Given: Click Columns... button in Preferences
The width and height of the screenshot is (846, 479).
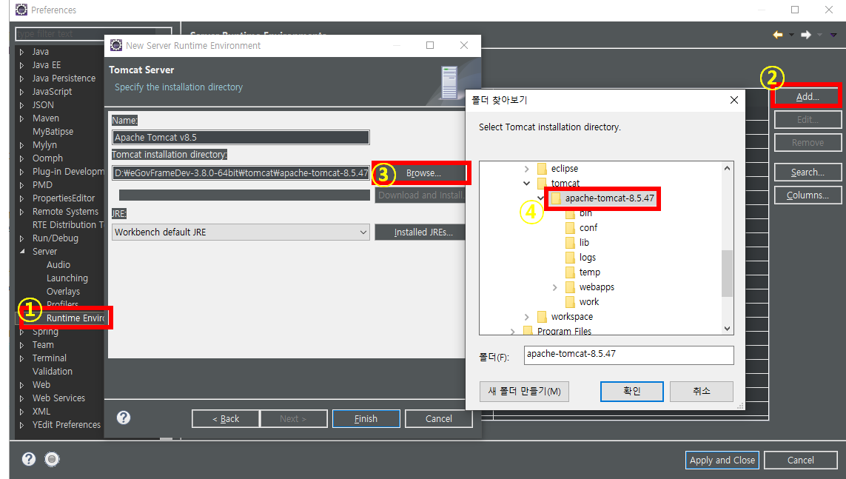Looking at the screenshot, I should (808, 195).
